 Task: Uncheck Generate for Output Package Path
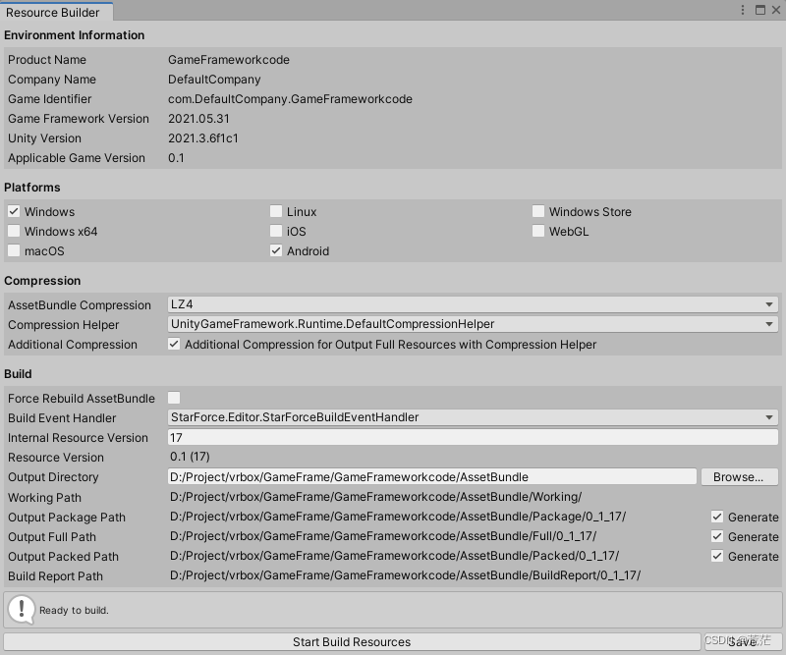tap(717, 517)
